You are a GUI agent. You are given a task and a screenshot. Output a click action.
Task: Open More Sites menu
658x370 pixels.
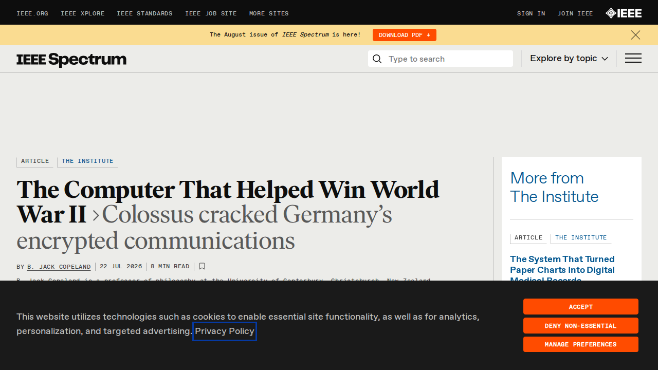[x=269, y=14]
